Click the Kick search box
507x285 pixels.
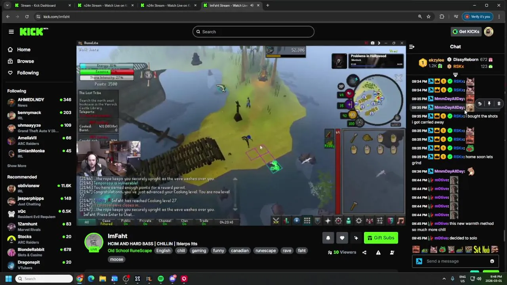point(253,32)
